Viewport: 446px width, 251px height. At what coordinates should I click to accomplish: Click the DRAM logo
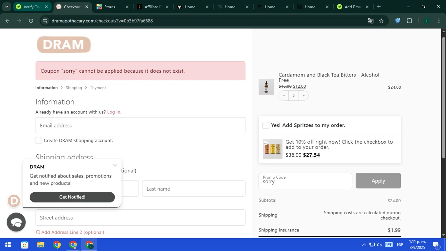click(x=64, y=44)
